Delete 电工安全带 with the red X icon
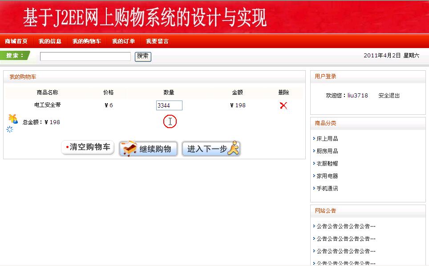Viewport: 429px width, 266px height. coord(283,105)
